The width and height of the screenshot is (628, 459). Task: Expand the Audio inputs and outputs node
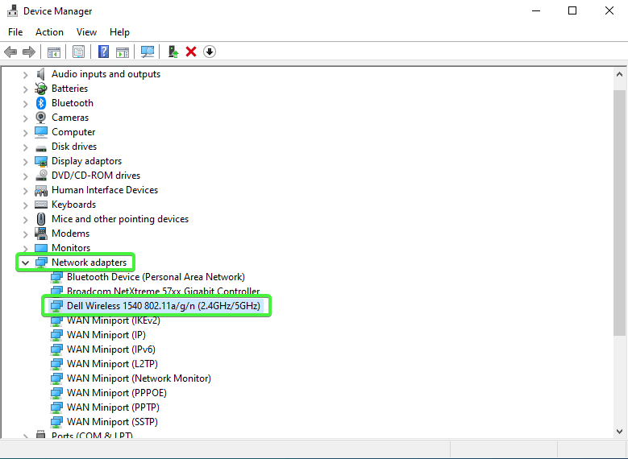25,74
